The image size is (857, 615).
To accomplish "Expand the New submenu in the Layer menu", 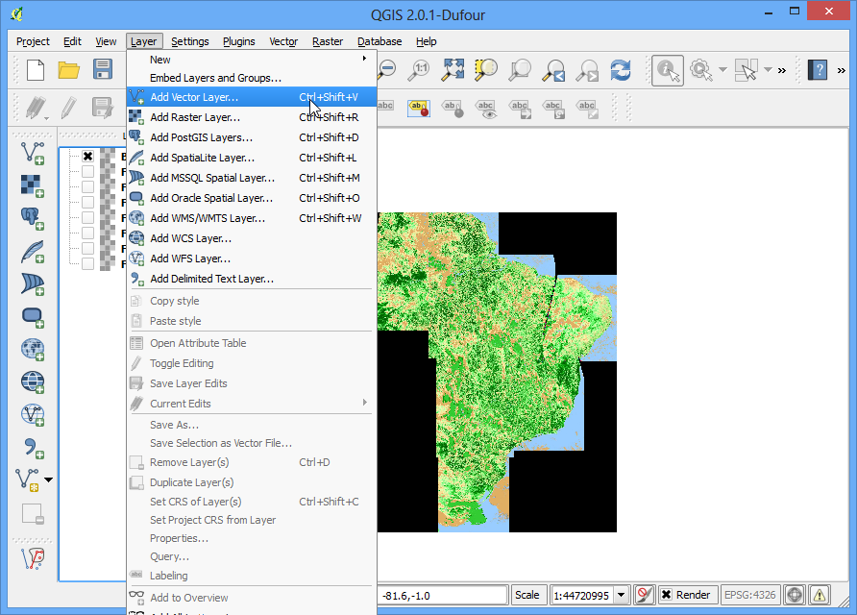I will tap(252, 59).
